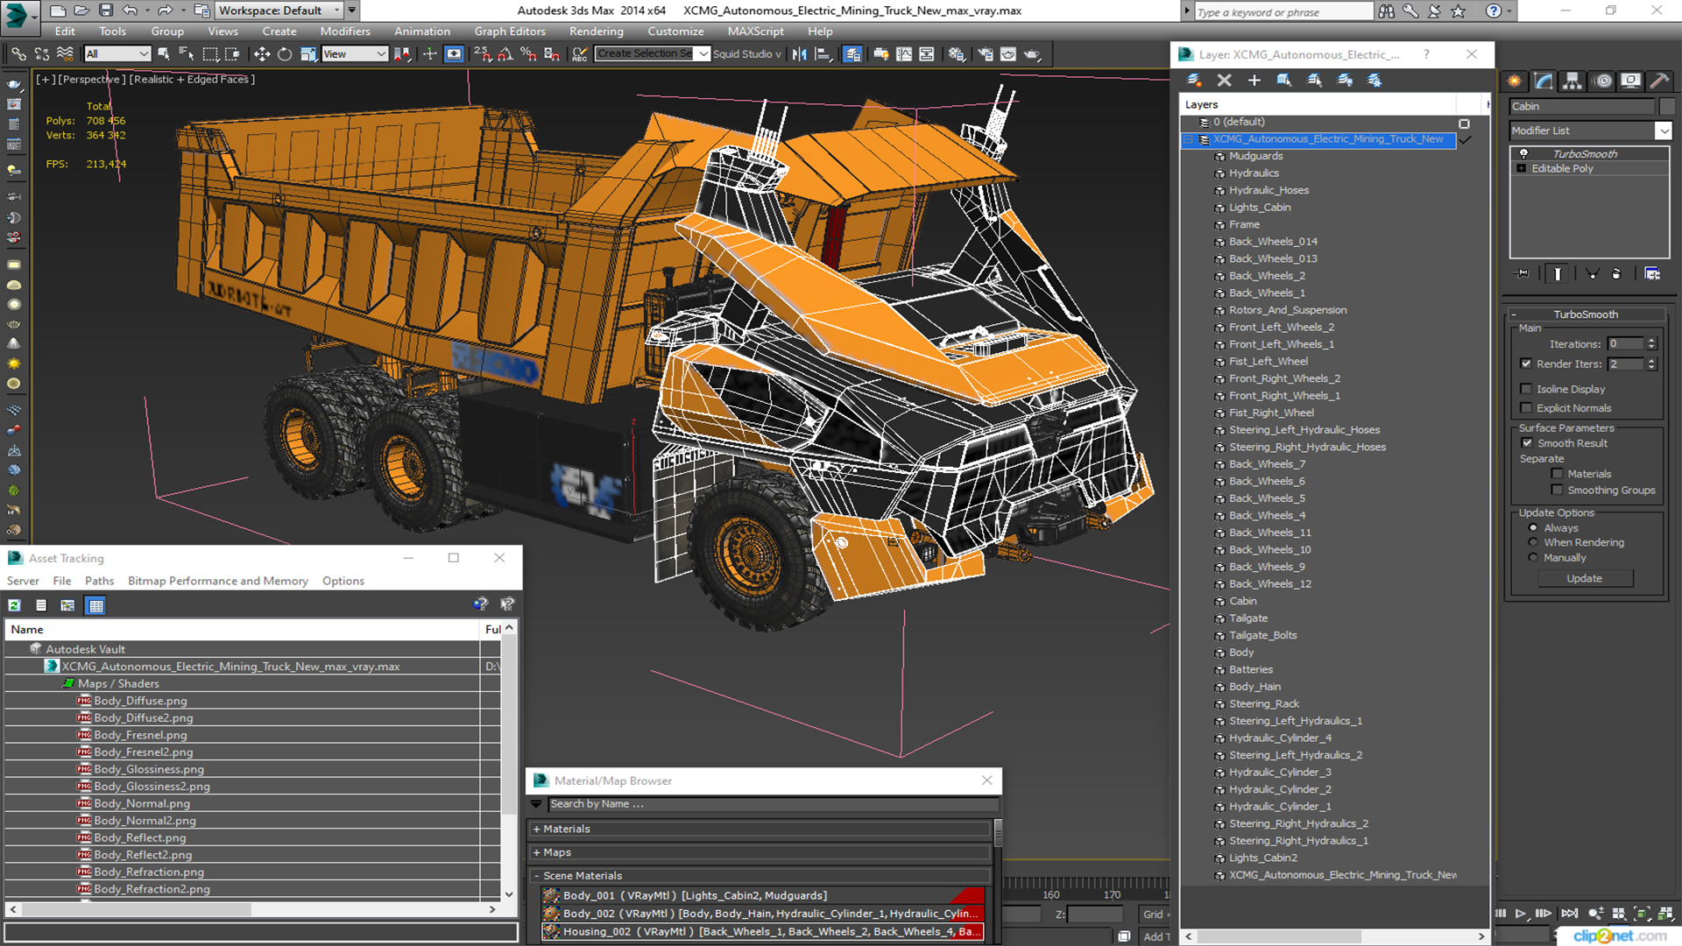Open the Utilities hammer panel tab
Viewport: 1682px width, 946px height.
[x=1659, y=81]
